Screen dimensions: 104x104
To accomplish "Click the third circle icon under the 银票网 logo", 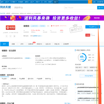I will point(14,36).
